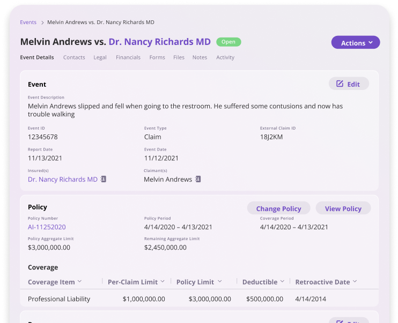This screenshot has width=398, height=323.
Task: Select the Forms tab
Action: click(157, 57)
